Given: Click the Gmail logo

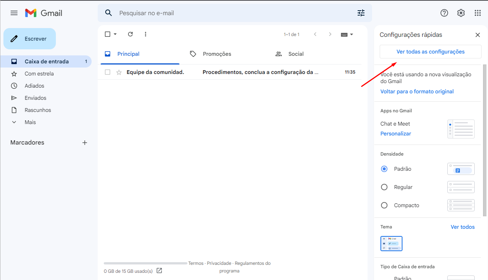Looking at the screenshot, I should [44, 13].
